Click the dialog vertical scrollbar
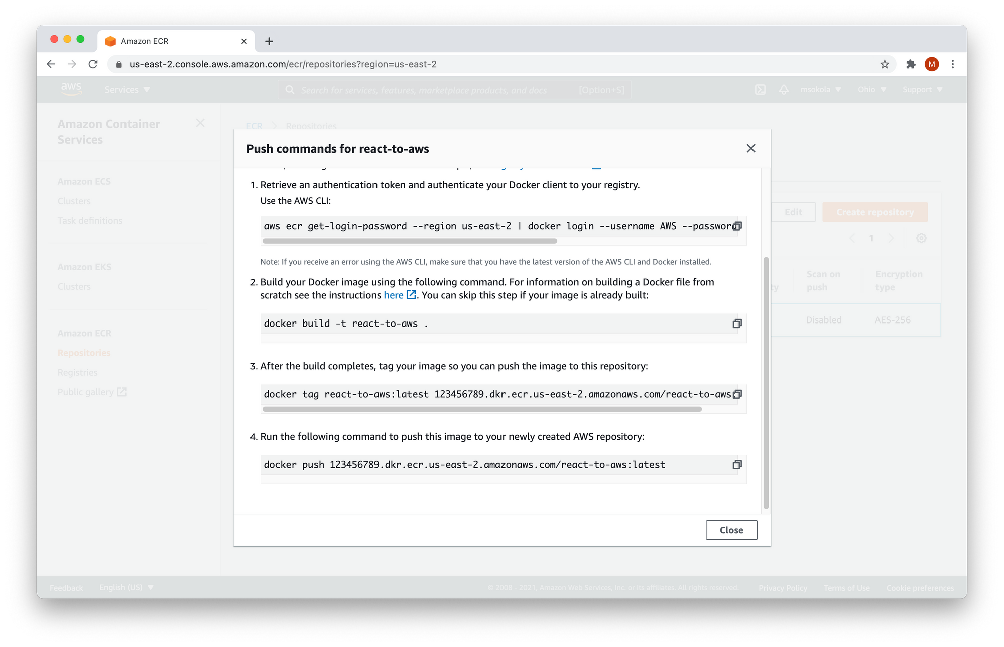This screenshot has width=1004, height=647. click(766, 383)
